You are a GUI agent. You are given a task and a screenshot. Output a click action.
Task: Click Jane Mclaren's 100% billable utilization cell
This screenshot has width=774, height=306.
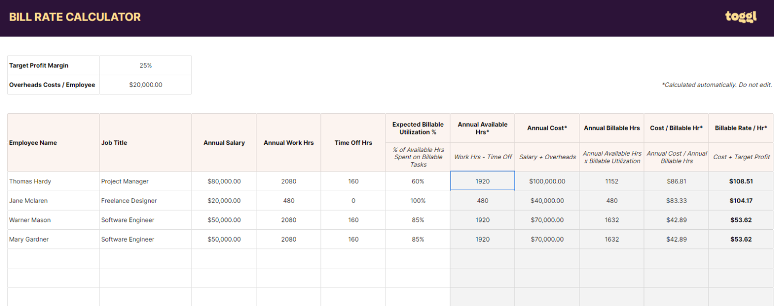coord(417,200)
